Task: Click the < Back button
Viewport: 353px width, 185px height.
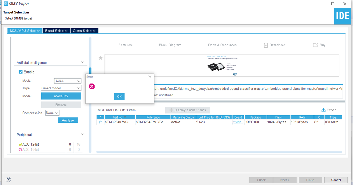Action: point(261,180)
